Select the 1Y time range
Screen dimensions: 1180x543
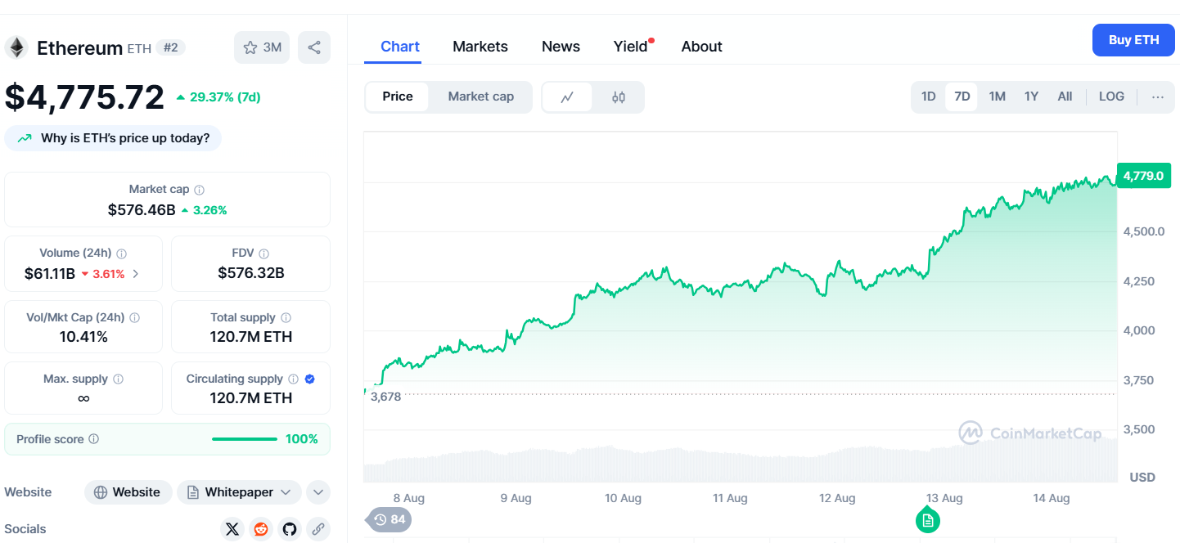(1031, 96)
